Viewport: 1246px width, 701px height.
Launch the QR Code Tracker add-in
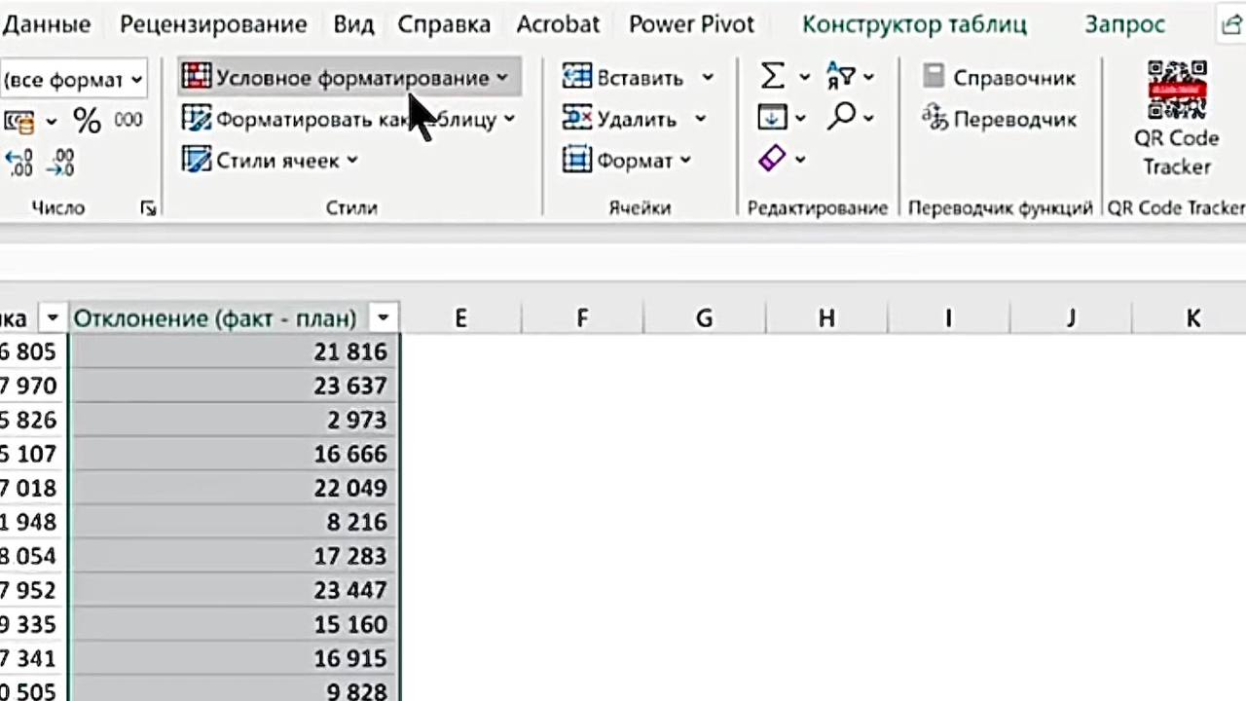coord(1176,119)
